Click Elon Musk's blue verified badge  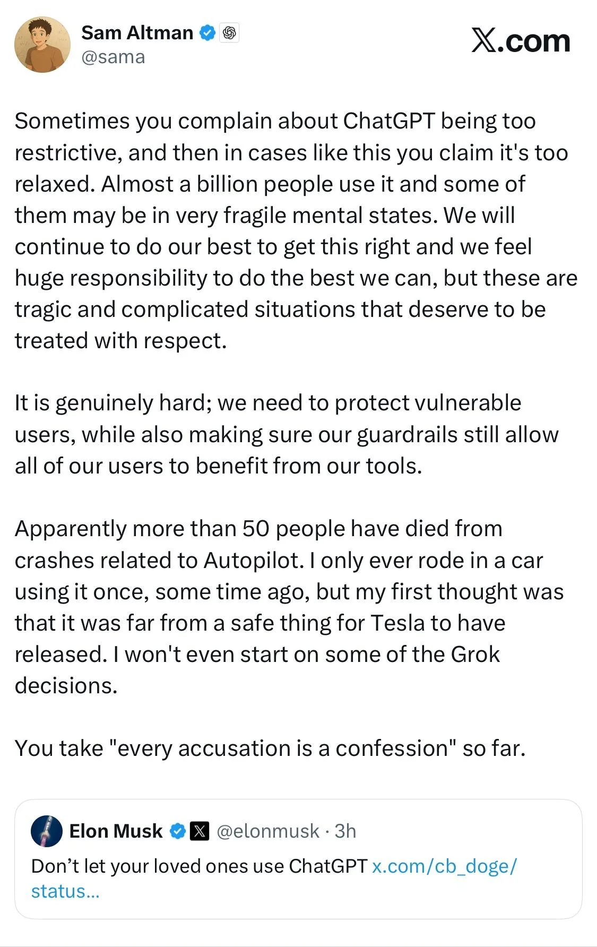coord(177,831)
